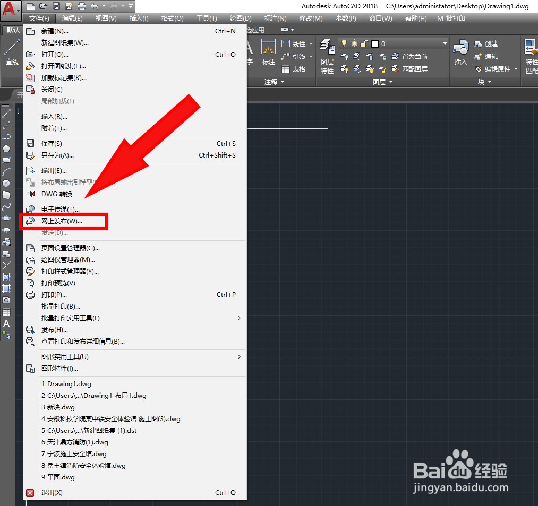The width and height of the screenshot is (538, 506).
Task: Expand the Annotation (注释) panel title arrow
Action: (283, 82)
